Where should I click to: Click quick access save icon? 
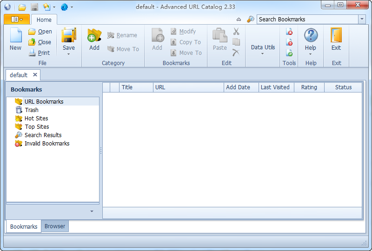(x=34, y=7)
